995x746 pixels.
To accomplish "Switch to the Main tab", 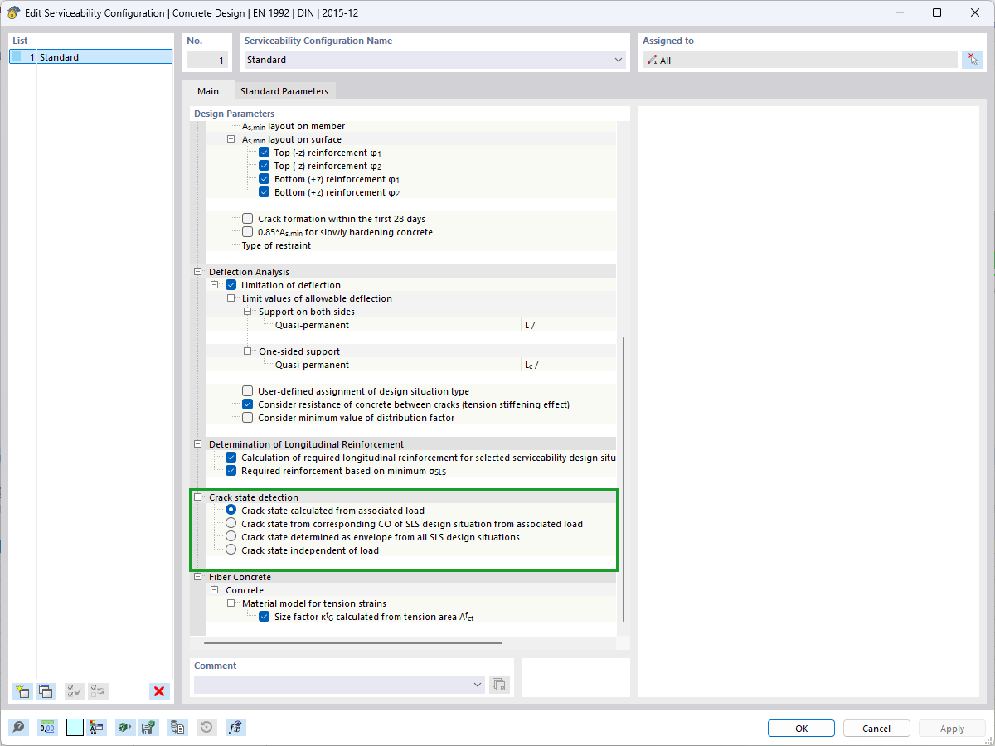I will (207, 91).
